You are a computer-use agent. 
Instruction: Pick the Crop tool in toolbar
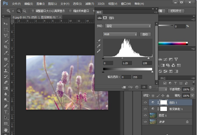pyautogui.click(x=6, y=47)
